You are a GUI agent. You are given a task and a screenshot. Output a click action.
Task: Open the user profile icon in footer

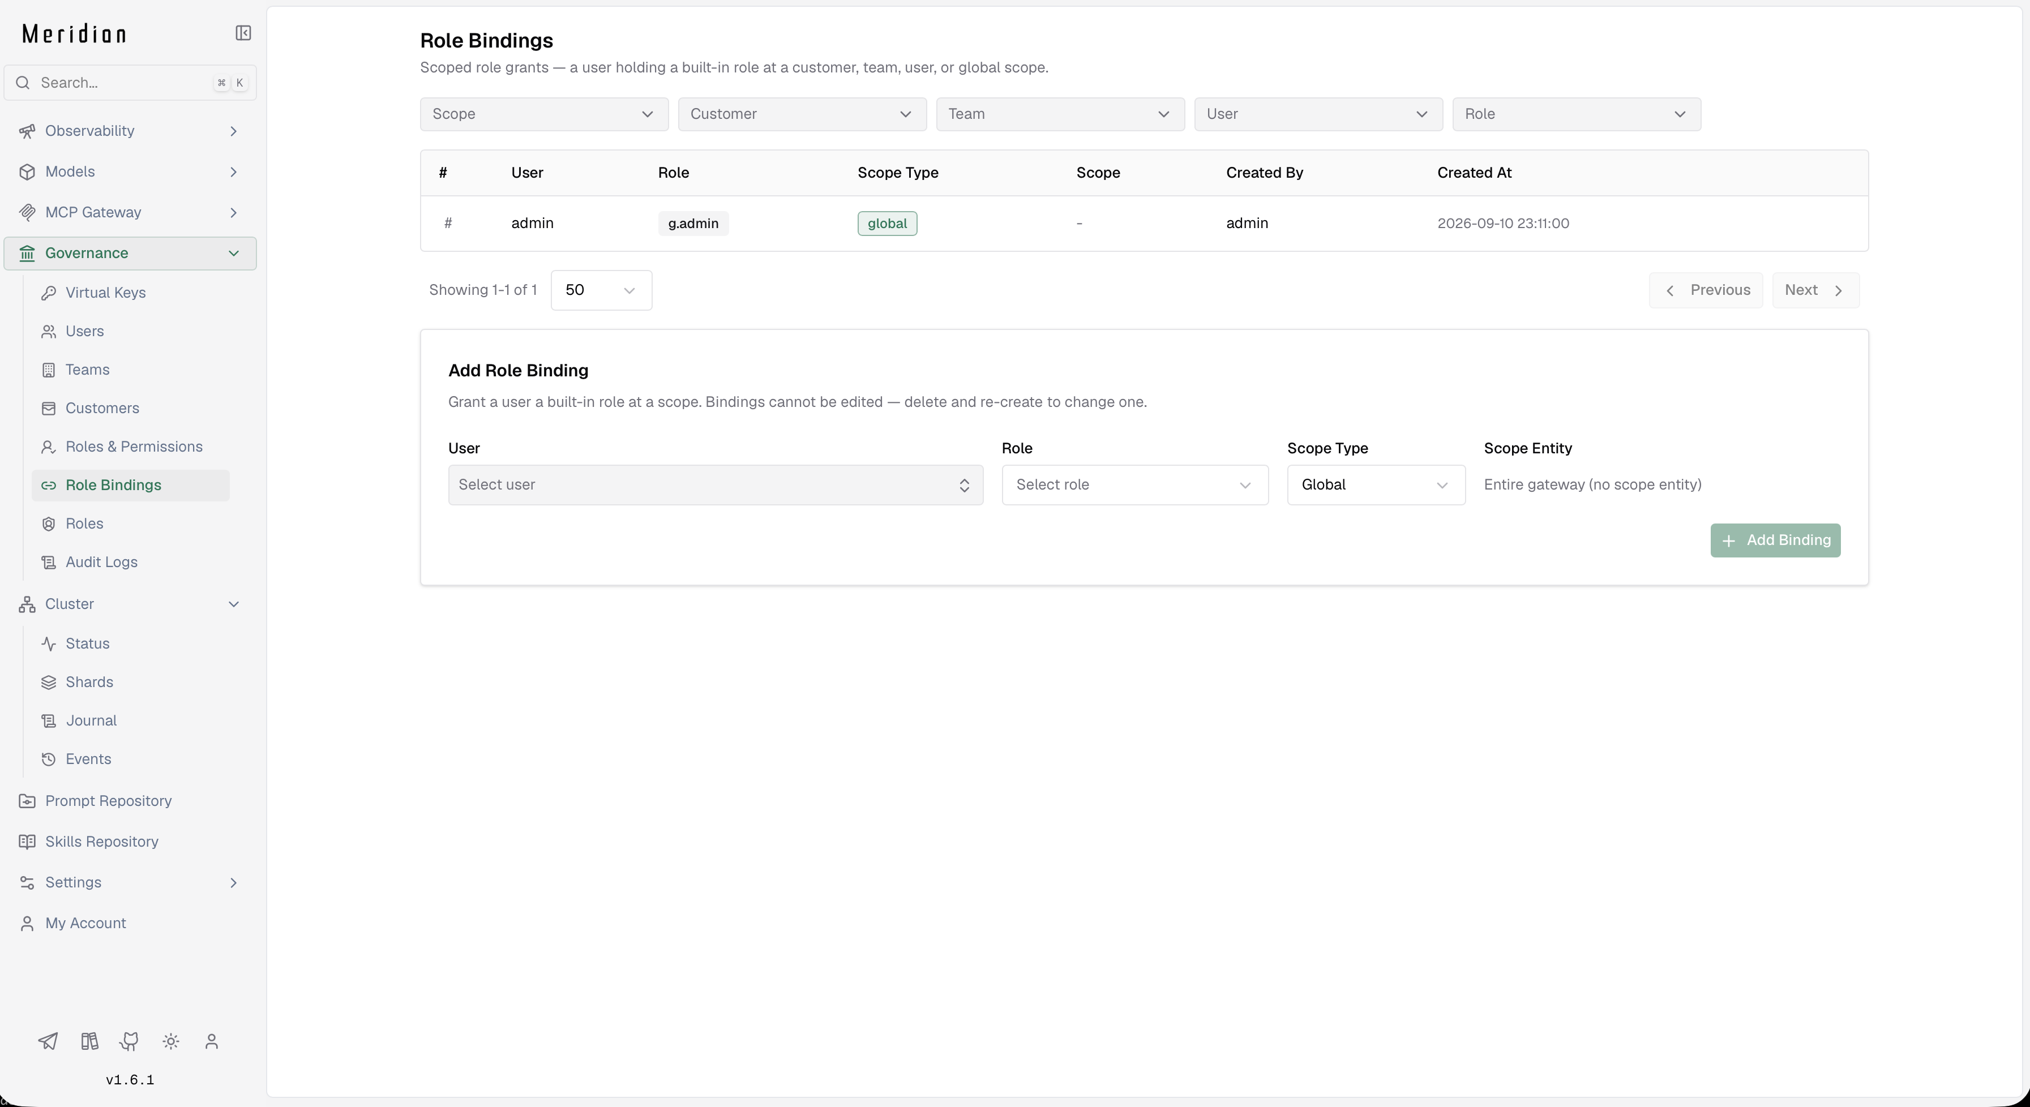click(211, 1041)
